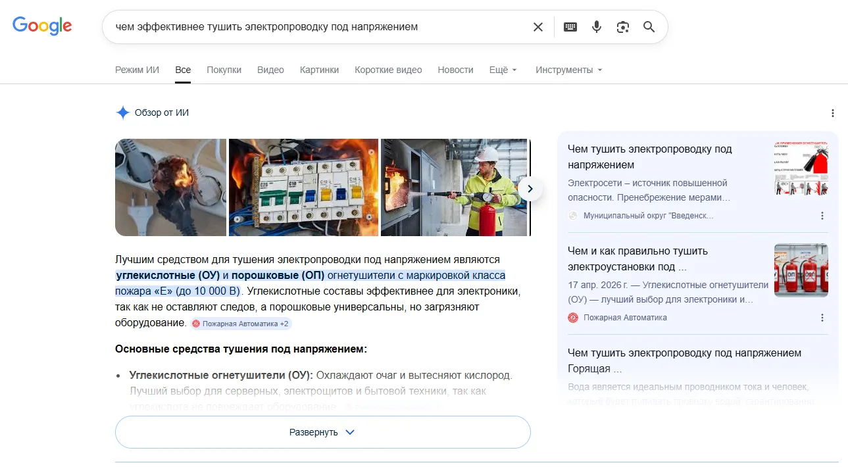848x467 pixels.
Task: Open the Покупки tab
Action: coord(224,70)
